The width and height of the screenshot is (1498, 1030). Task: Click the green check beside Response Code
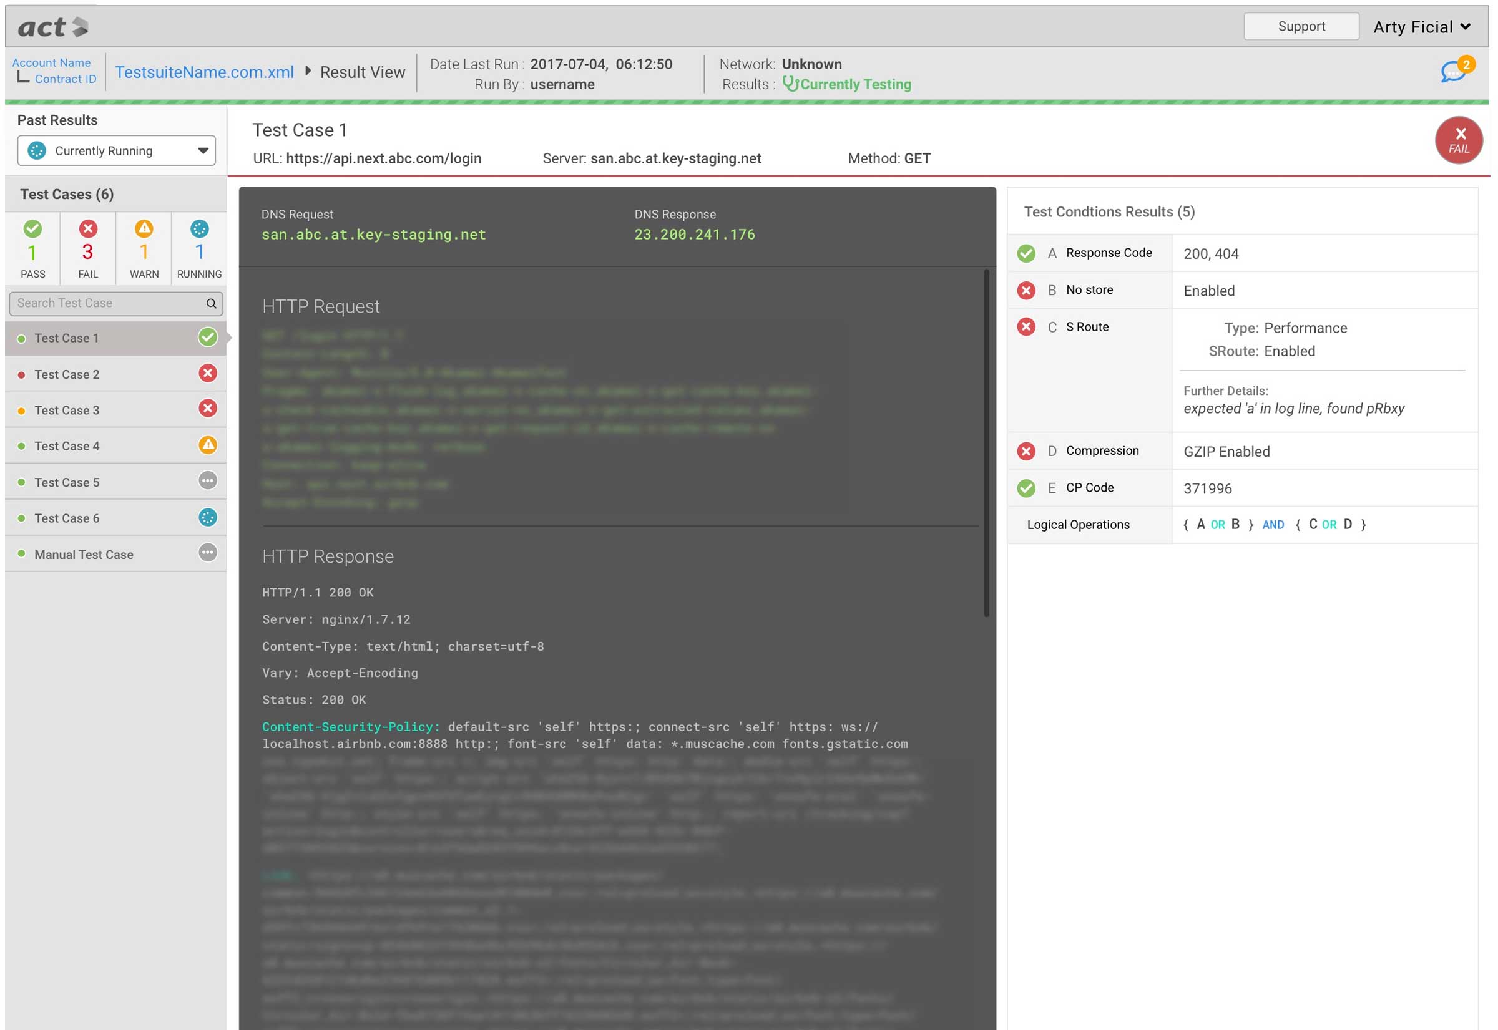1026,253
